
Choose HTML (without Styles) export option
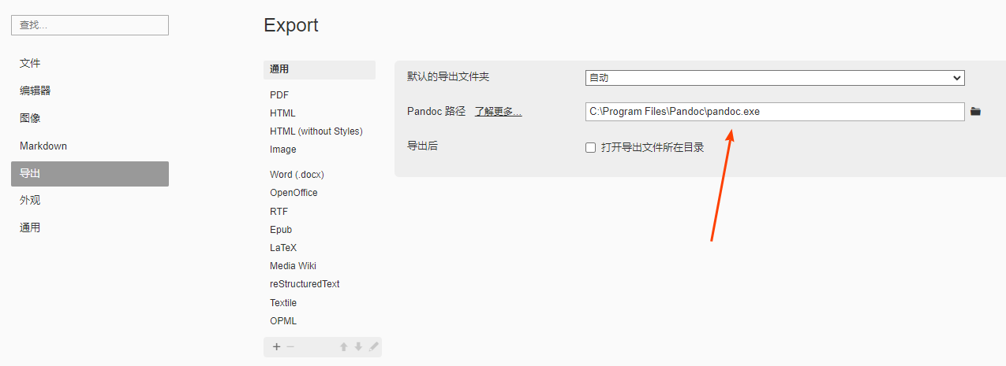316,131
